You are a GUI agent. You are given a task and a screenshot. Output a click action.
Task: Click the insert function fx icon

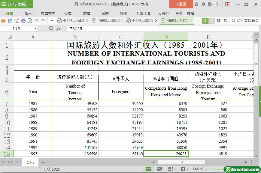tap(59, 28)
